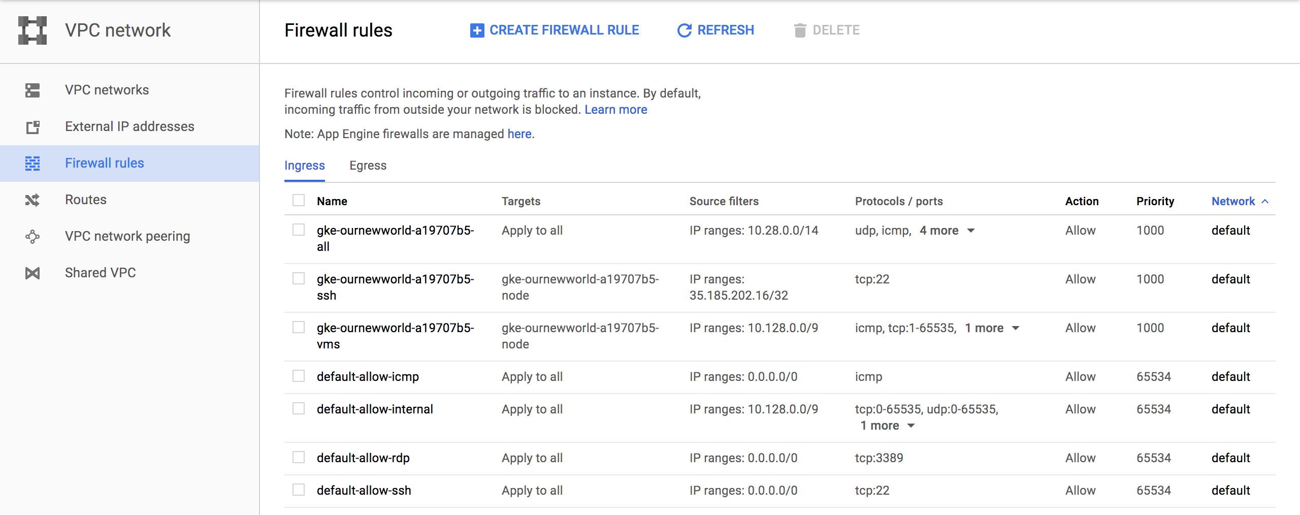Click the trash can delete icon
The image size is (1300, 515).
[x=800, y=30]
